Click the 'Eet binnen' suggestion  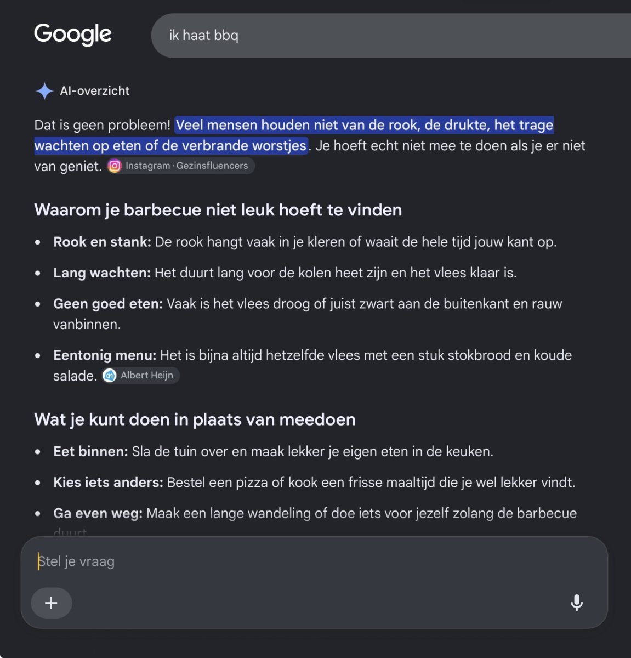[x=274, y=452]
